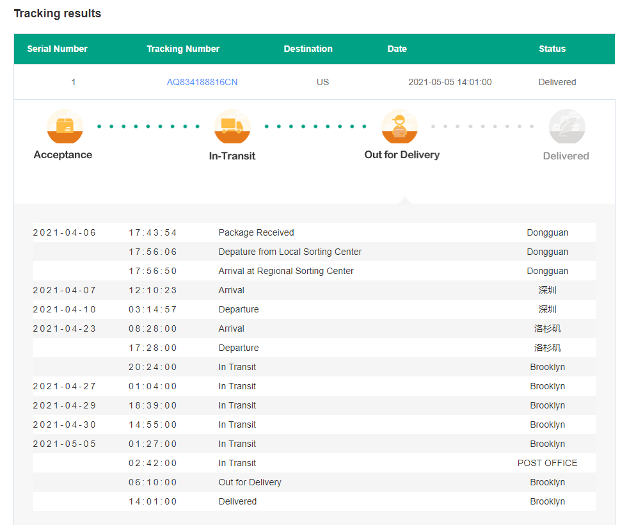Click the Serial Number column header
The height and width of the screenshot is (525, 620).
[57, 49]
